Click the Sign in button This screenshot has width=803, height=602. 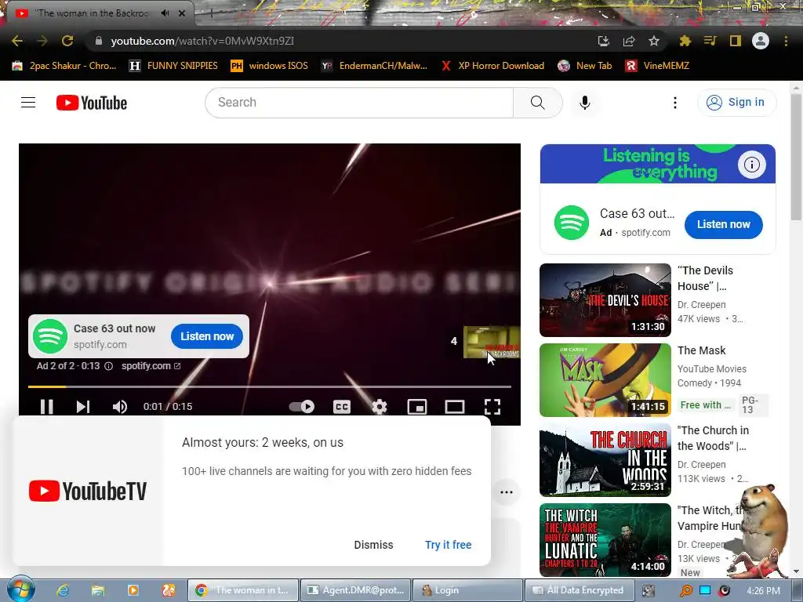736,103
